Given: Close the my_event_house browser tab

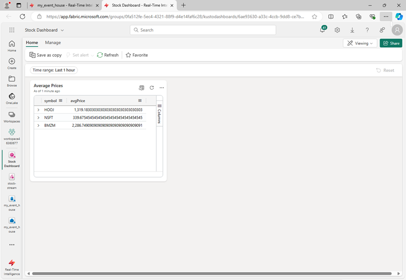Looking at the screenshot, I should 97,5.
